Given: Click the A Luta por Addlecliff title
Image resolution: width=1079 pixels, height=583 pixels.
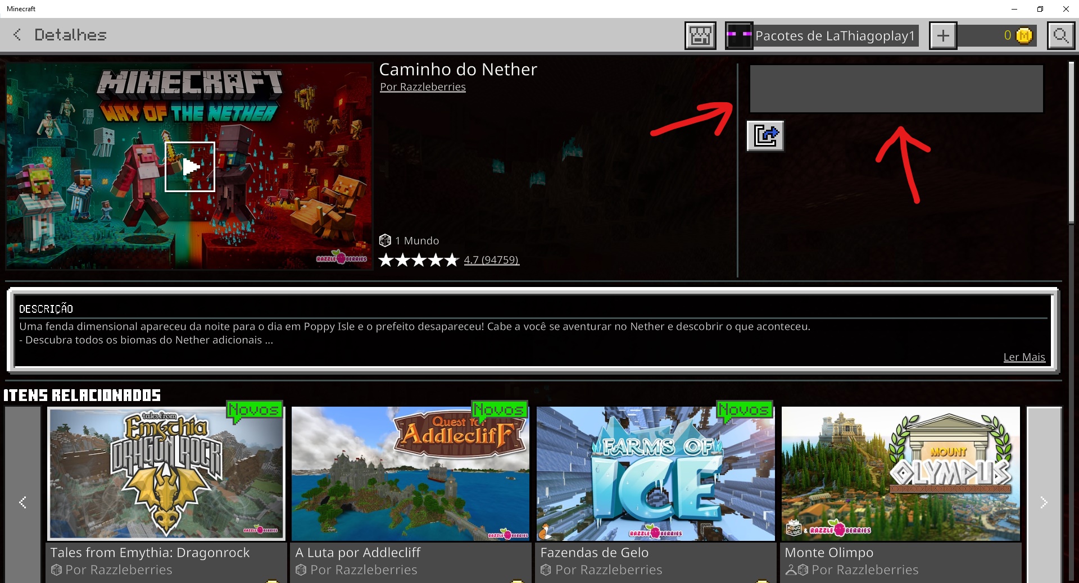Looking at the screenshot, I should click(x=358, y=553).
